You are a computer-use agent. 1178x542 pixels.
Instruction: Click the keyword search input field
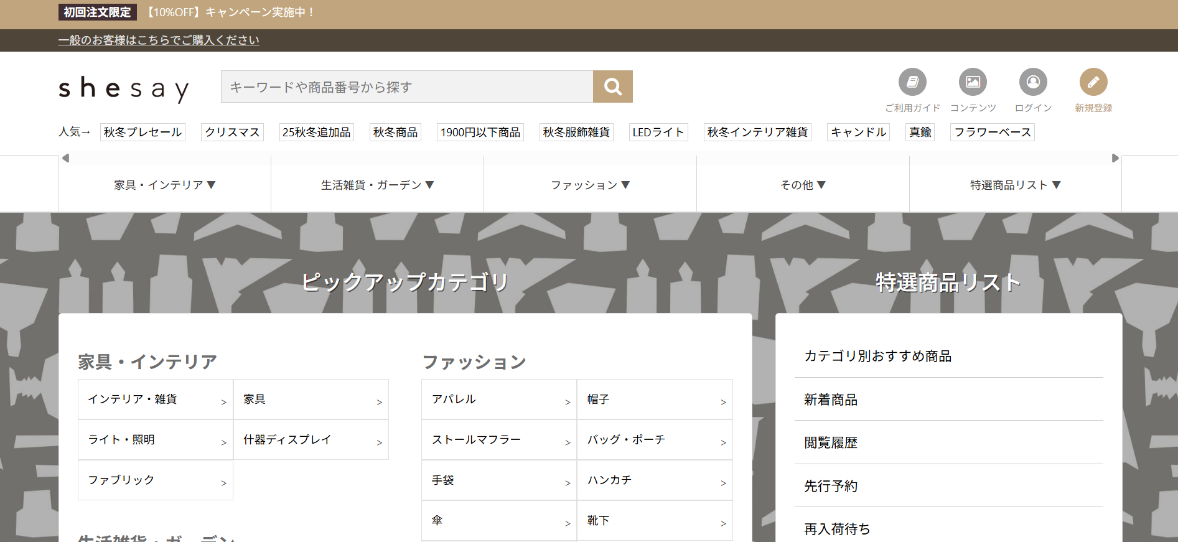407,86
